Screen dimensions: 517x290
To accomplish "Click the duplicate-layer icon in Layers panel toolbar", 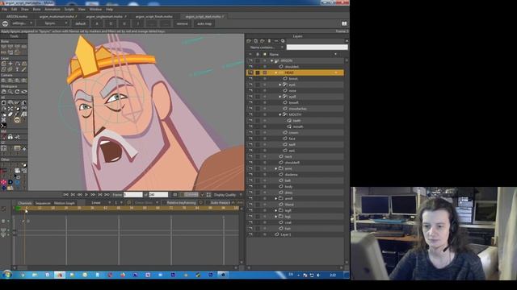I will 255,41.
